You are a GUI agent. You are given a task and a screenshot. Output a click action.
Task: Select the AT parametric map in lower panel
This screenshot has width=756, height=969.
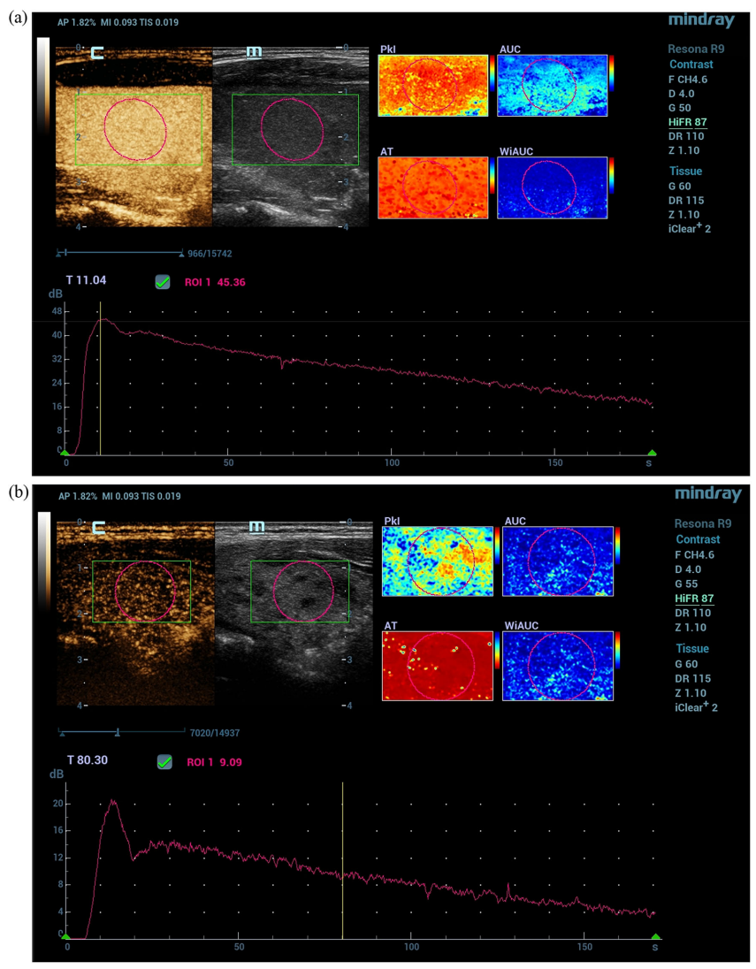(x=438, y=666)
